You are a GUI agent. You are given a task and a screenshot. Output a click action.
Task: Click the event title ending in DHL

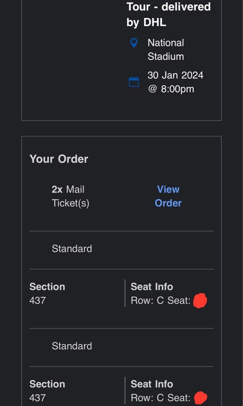[x=169, y=12]
